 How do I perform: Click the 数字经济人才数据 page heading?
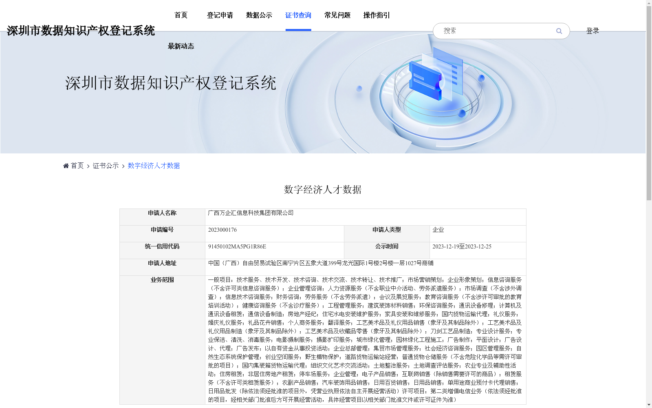[323, 190]
